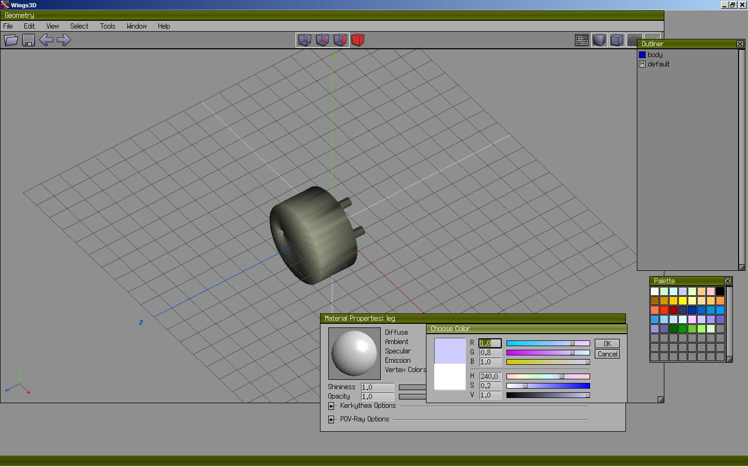This screenshot has width=748, height=467.
Task: Toggle flat or smooth shading icon
Action: pyautogui.click(x=599, y=40)
